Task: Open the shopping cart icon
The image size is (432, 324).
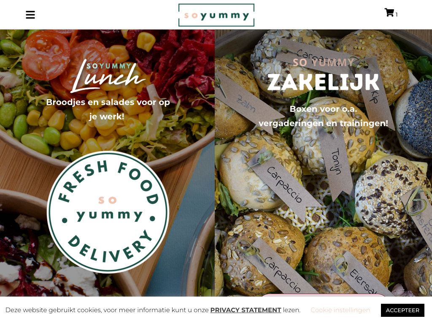Action: pos(389,12)
